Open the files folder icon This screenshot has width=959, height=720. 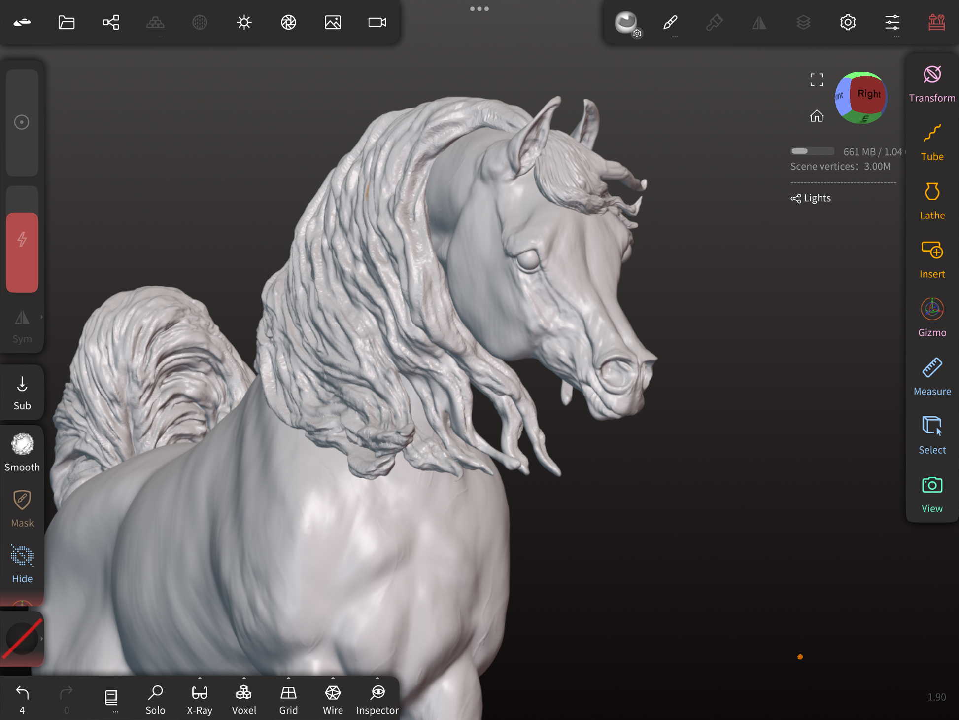tap(67, 22)
